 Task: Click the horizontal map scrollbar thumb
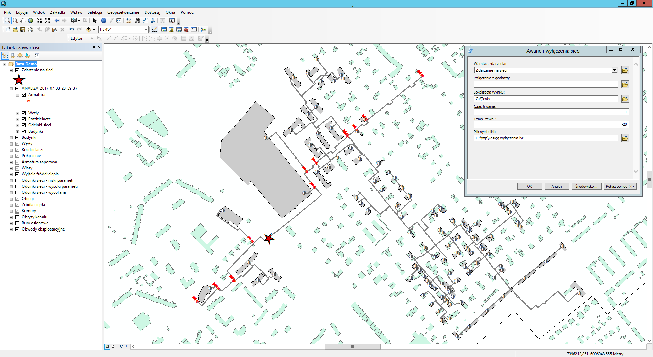tap(353, 347)
